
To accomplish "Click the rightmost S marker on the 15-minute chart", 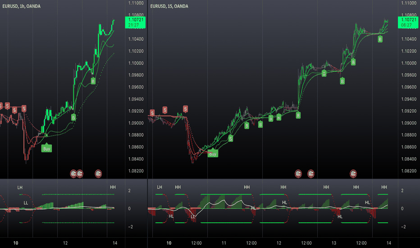I will tap(185, 109).
